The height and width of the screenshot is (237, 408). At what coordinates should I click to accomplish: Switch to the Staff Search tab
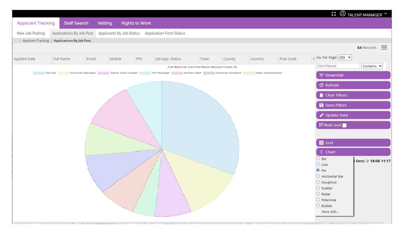pos(76,23)
